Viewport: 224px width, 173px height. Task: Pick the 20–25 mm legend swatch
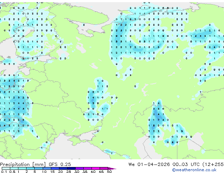(x=63, y=168)
